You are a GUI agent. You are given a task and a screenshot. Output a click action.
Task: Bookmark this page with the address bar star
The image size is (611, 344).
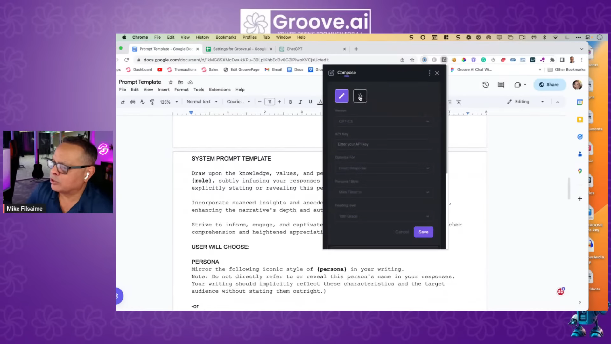click(x=412, y=60)
